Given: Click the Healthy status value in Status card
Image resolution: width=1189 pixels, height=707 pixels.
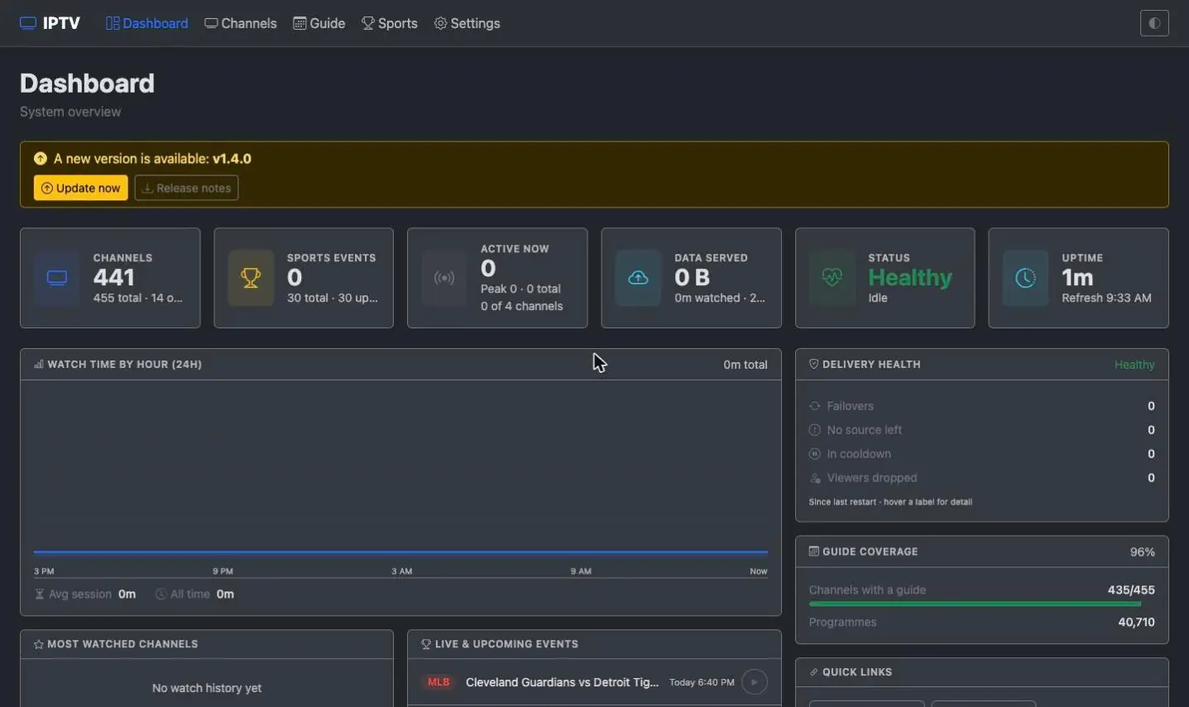Looking at the screenshot, I should tap(910, 278).
